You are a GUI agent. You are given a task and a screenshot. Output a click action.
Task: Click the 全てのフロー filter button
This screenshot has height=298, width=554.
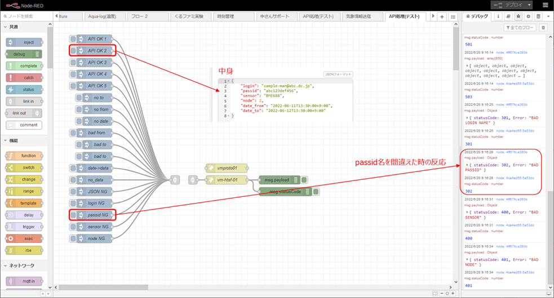[x=520, y=27]
